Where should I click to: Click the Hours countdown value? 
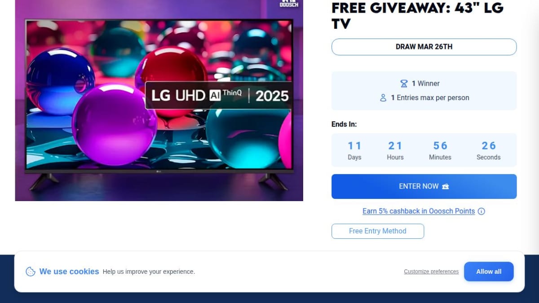(395, 146)
